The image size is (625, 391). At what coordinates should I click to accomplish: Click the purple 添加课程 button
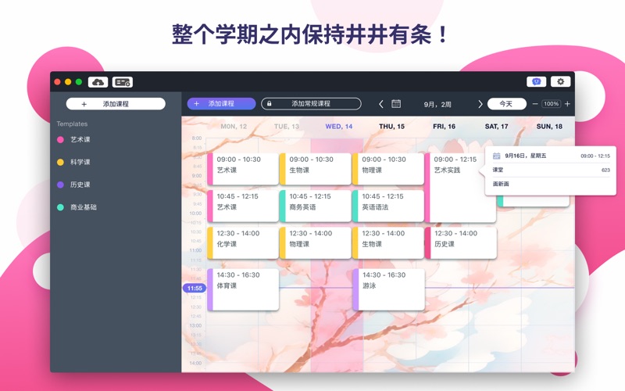(221, 104)
